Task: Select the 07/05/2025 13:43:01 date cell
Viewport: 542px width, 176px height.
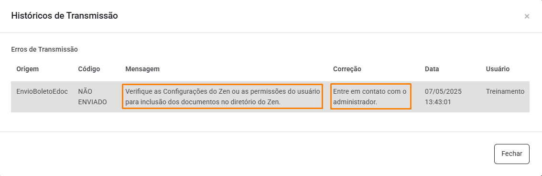Action: pyautogui.click(x=443, y=97)
